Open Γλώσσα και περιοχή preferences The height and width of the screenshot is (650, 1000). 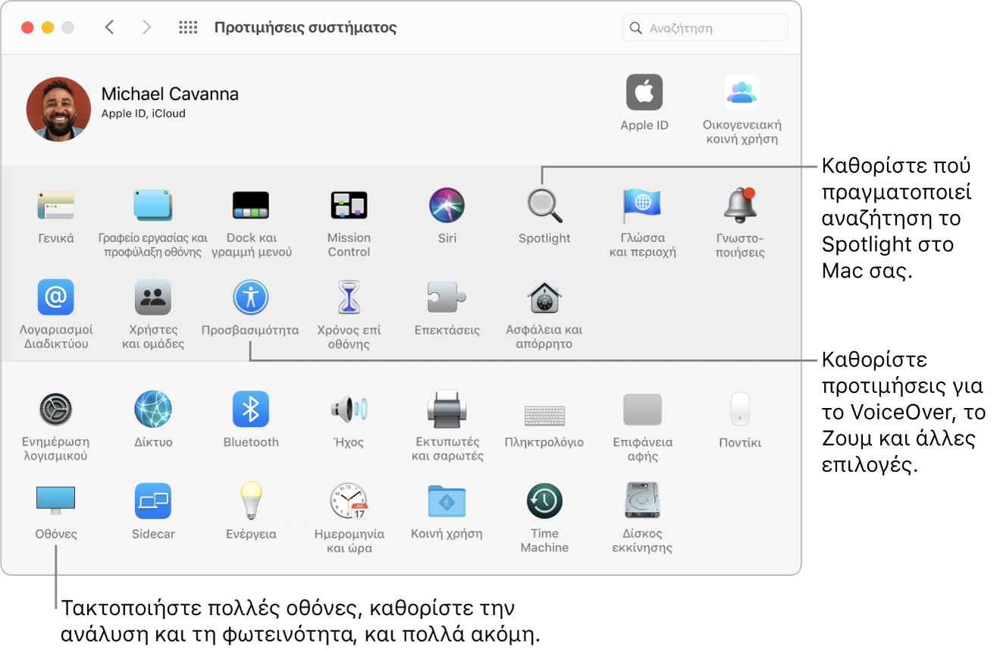click(x=642, y=206)
